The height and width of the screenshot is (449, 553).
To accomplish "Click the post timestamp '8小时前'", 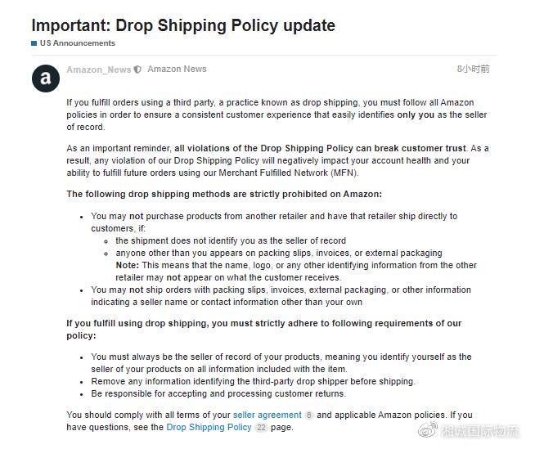I will (473, 70).
